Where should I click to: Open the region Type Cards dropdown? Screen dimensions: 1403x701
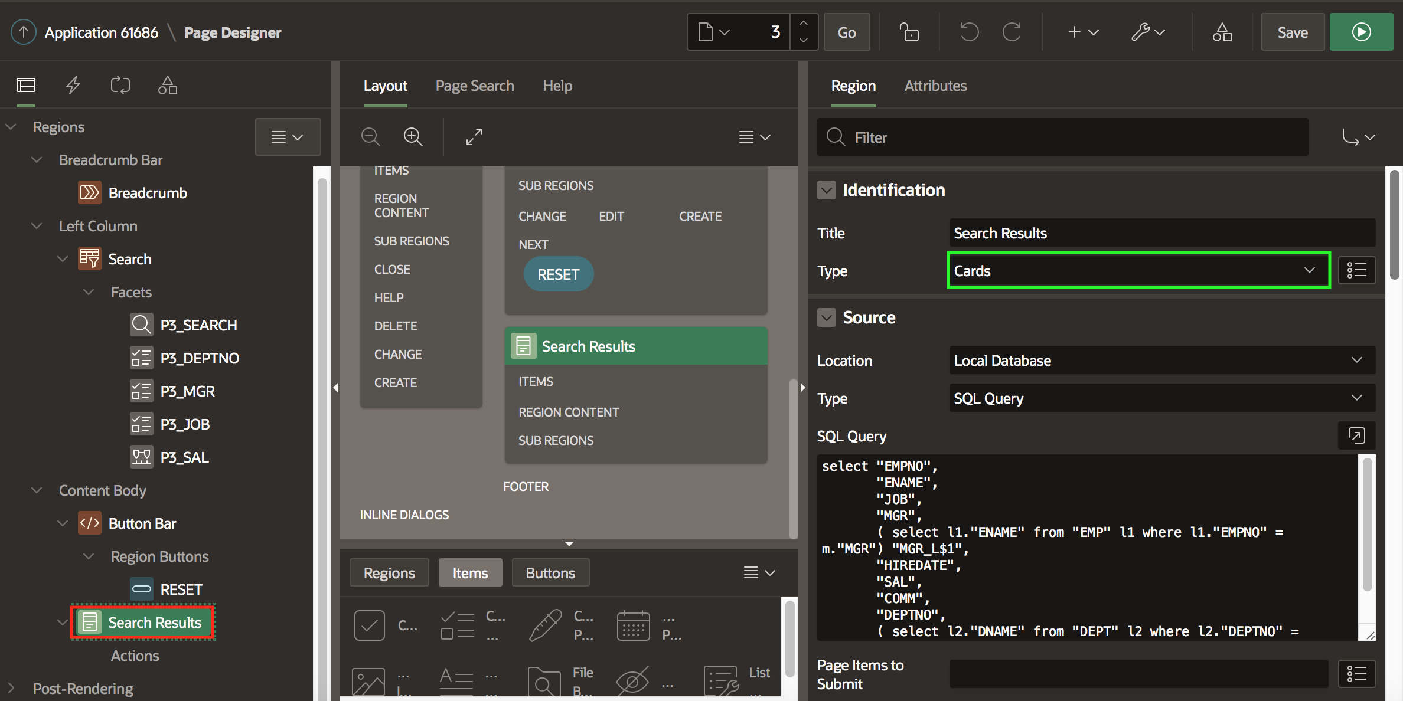coord(1138,271)
